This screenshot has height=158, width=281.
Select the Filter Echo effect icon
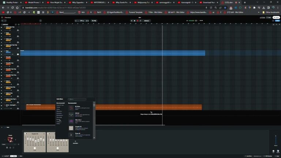click(x=71, y=121)
